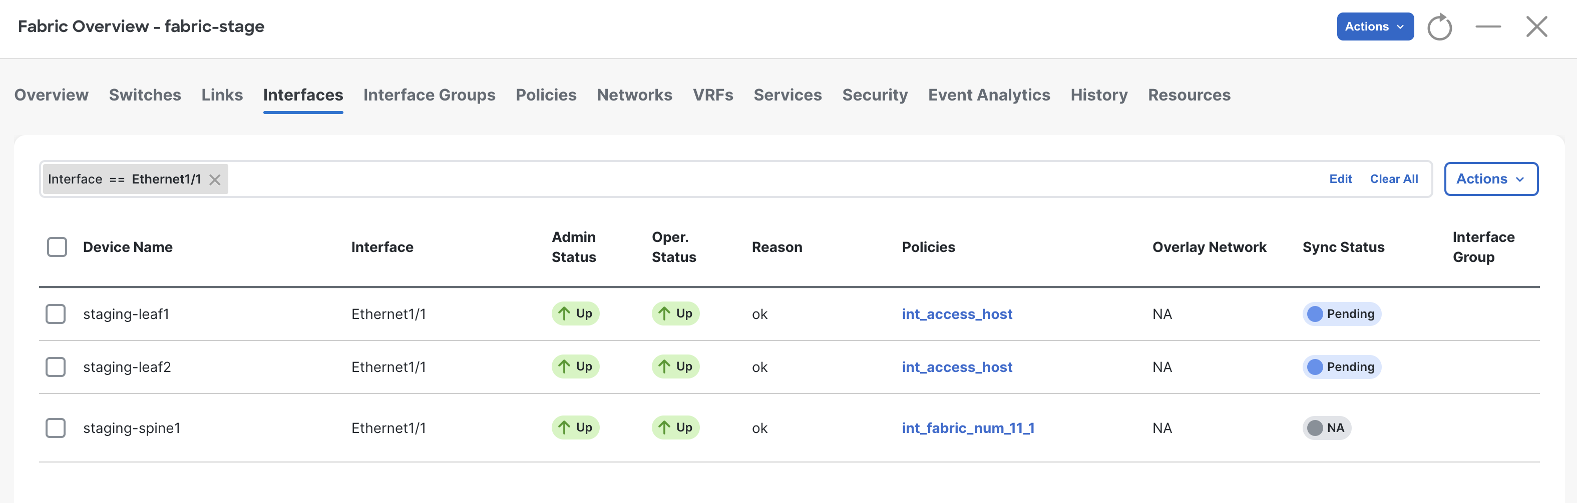Click the Interface column header
The height and width of the screenshot is (503, 1577).
tap(382, 247)
